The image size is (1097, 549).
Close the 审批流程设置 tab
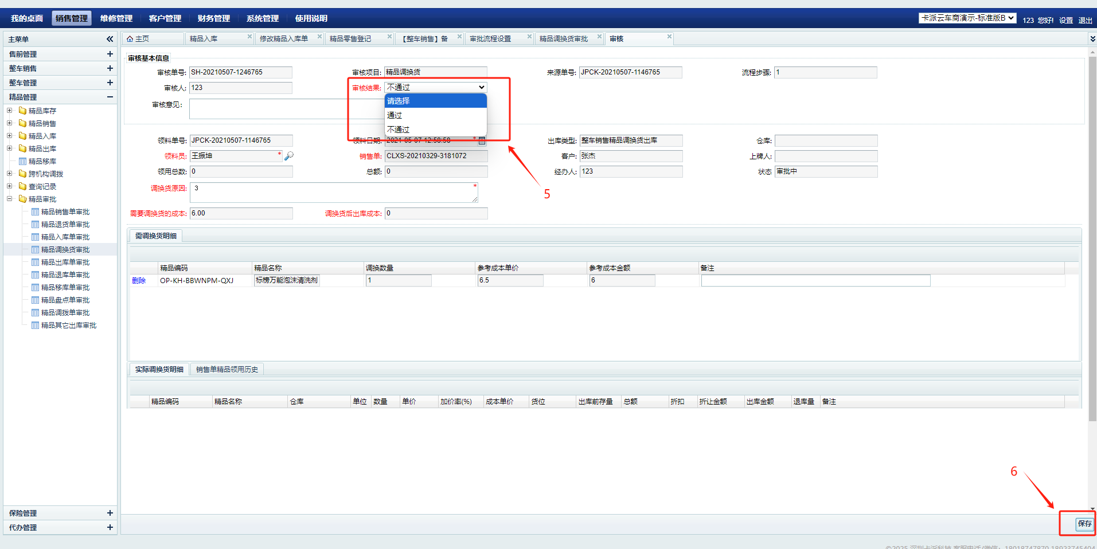pos(529,37)
